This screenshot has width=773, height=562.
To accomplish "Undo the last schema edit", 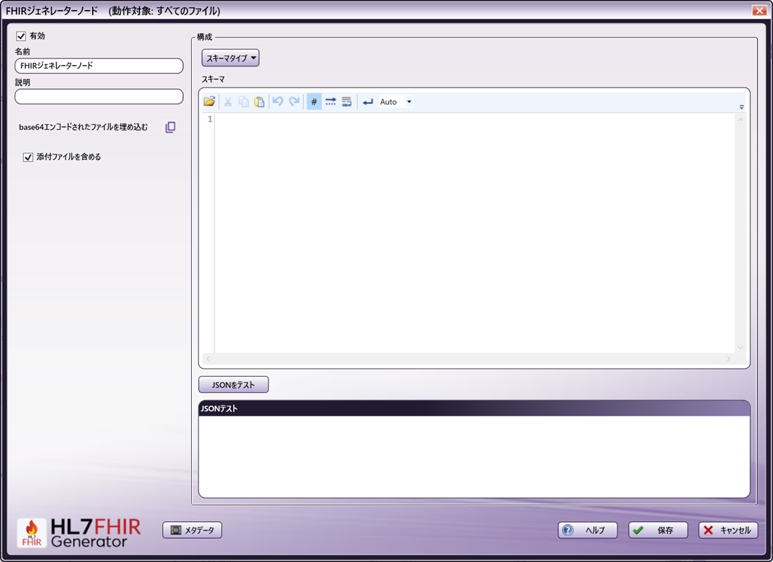I will click(x=277, y=101).
